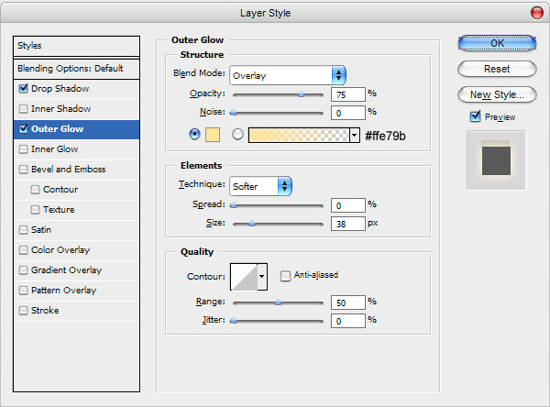Click the Opacity slider handle
Screen dimensions: 550x407
click(x=301, y=94)
